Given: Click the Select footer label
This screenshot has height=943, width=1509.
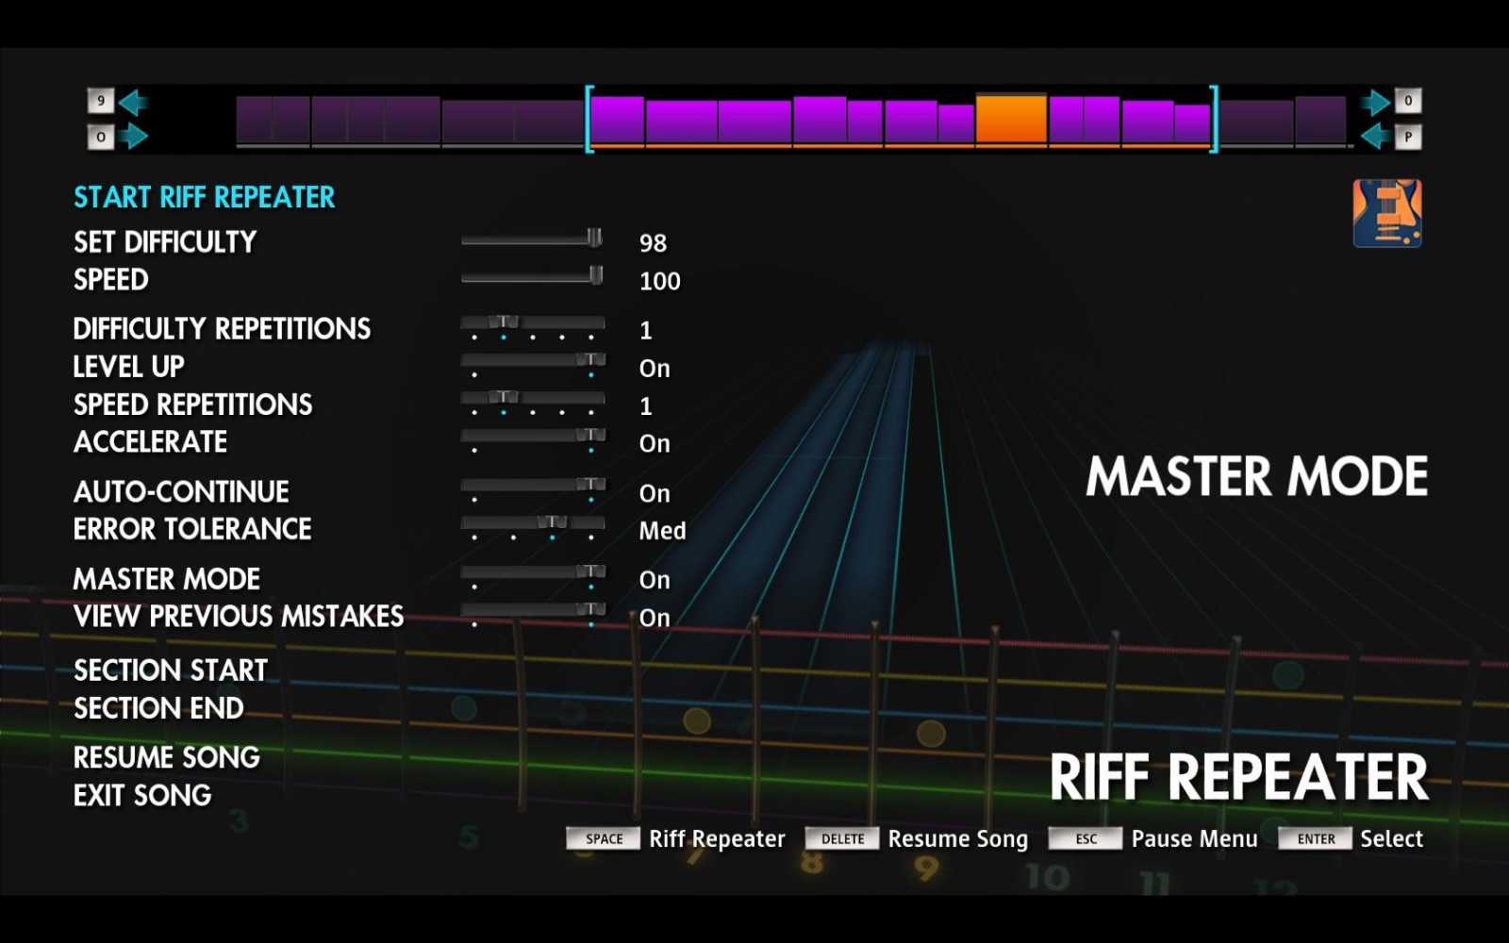Looking at the screenshot, I should (x=1392, y=838).
